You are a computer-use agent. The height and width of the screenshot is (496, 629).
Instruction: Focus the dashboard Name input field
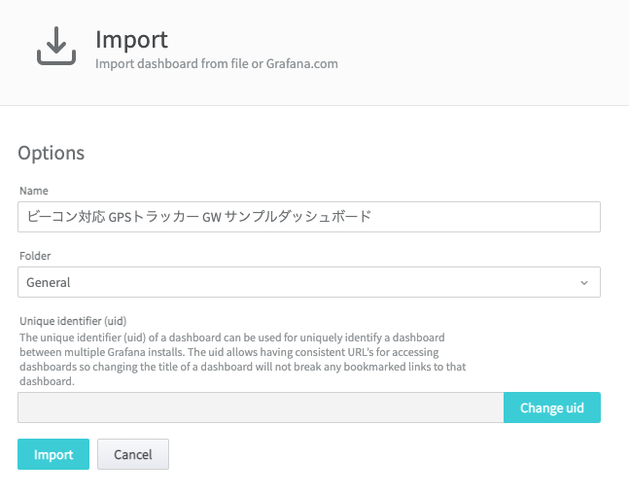309,217
